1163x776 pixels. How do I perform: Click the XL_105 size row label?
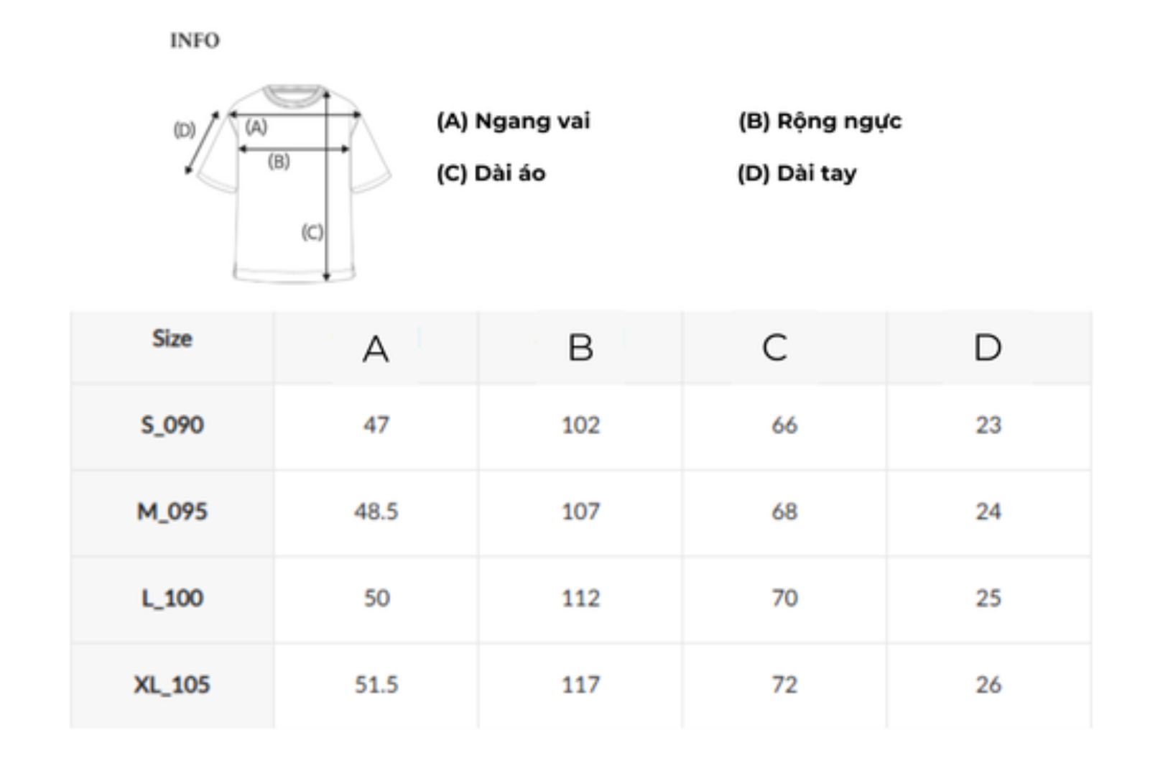click(172, 685)
